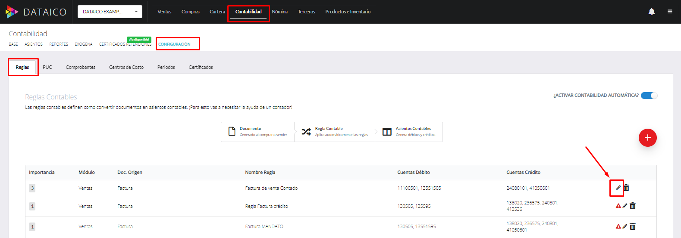
Task: Add new rule with red plus button
Action: coord(647,138)
